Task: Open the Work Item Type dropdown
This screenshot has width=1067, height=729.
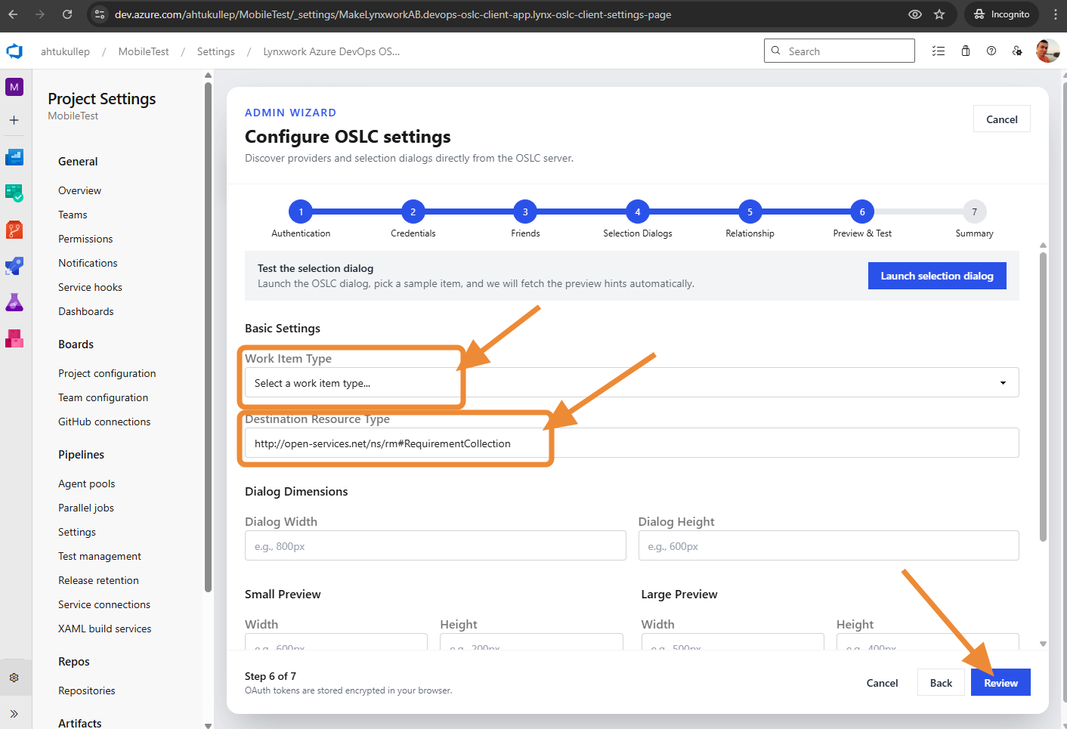Action: [632, 383]
